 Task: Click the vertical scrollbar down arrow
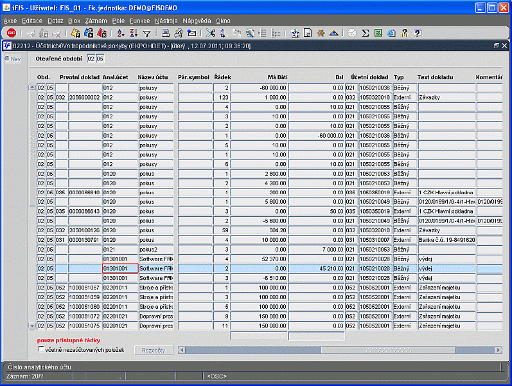[x=32, y=326]
